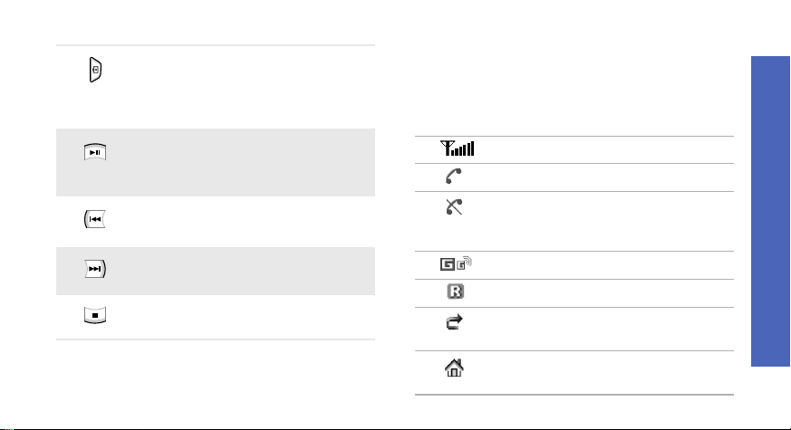
Task: Click the blank row beside signal strength icon
Action: (x=574, y=149)
